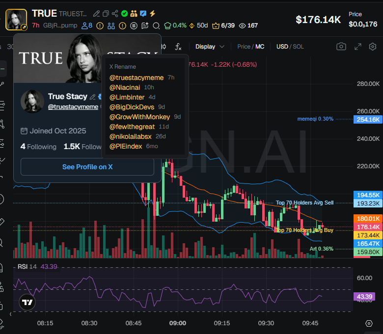Viewport: 383px width, 334px height.
Task: Click the token avatar in the header
Action: [x=16, y=20]
